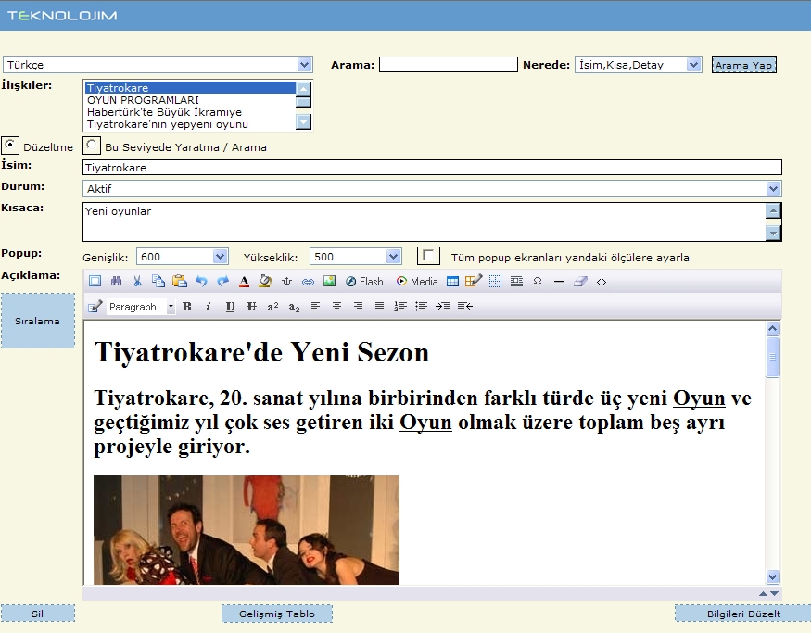Open the background highlight color tool
The width and height of the screenshot is (811, 633).
(265, 282)
